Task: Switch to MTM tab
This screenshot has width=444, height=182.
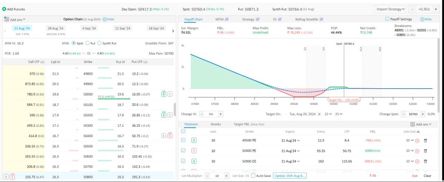Action: point(222,19)
